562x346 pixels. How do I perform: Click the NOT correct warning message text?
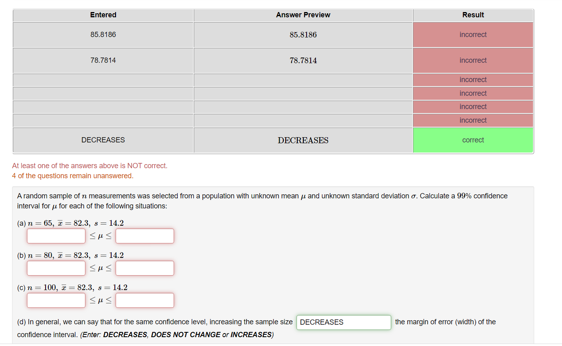89,165
